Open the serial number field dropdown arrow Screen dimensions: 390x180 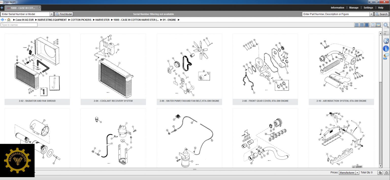[x=52, y=14]
